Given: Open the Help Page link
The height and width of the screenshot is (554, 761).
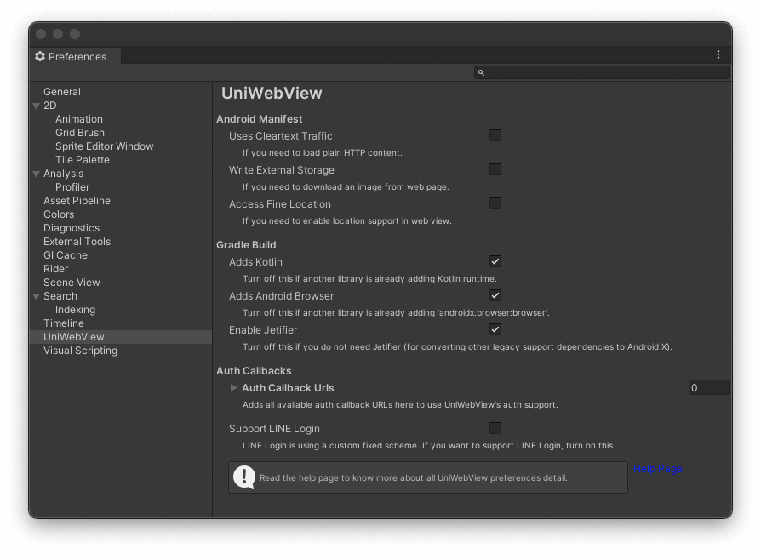Looking at the screenshot, I should click(x=658, y=469).
